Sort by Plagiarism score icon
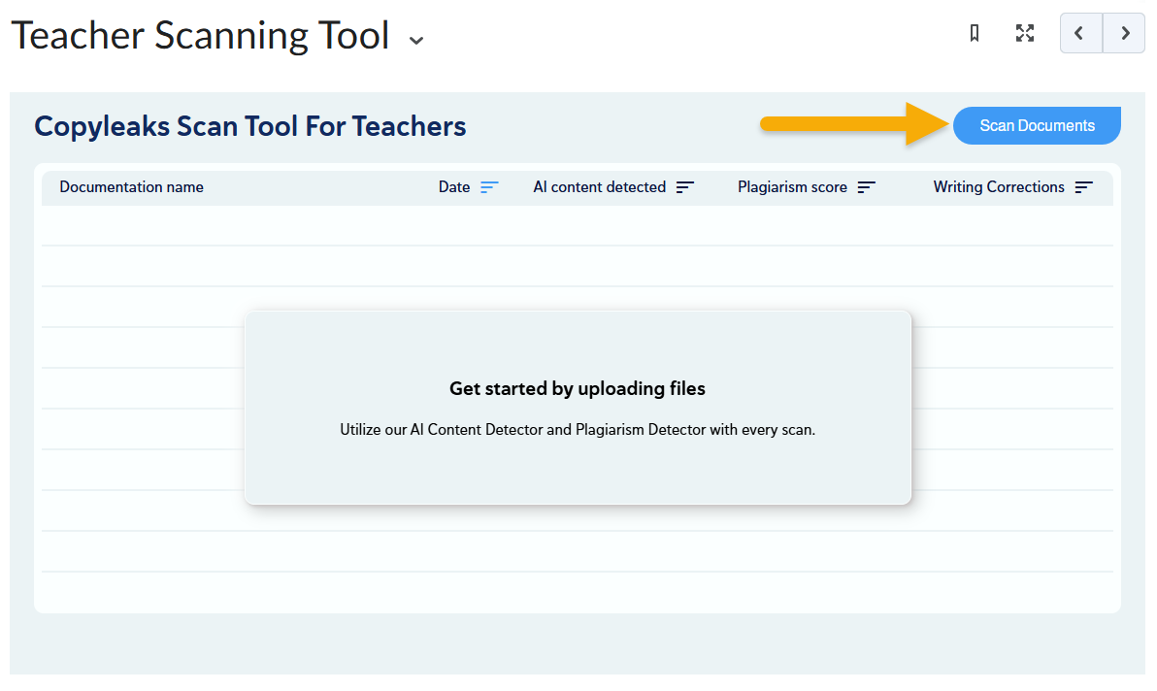This screenshot has width=1157, height=691. click(866, 187)
